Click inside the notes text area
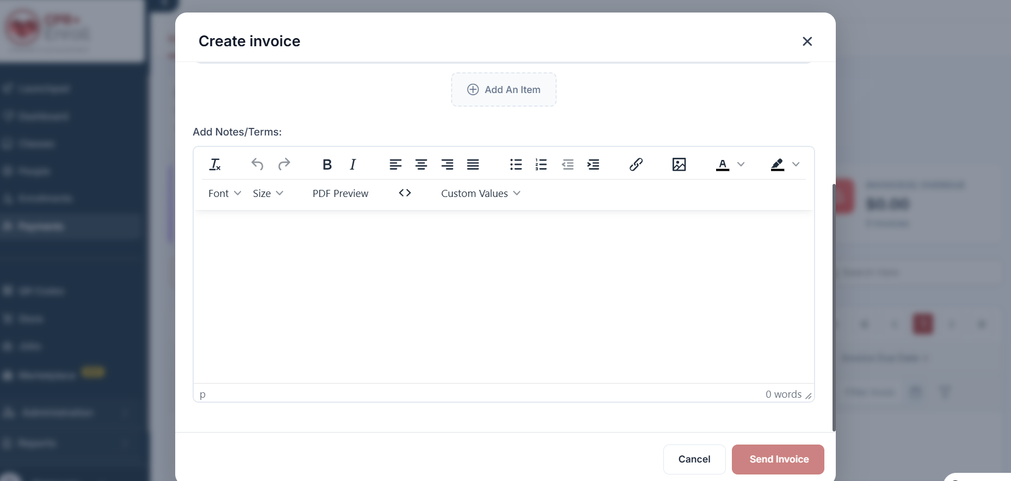 [x=504, y=297]
